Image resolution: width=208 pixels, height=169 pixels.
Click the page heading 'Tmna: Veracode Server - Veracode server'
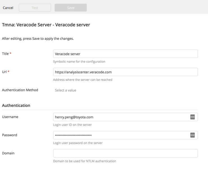click(46, 25)
